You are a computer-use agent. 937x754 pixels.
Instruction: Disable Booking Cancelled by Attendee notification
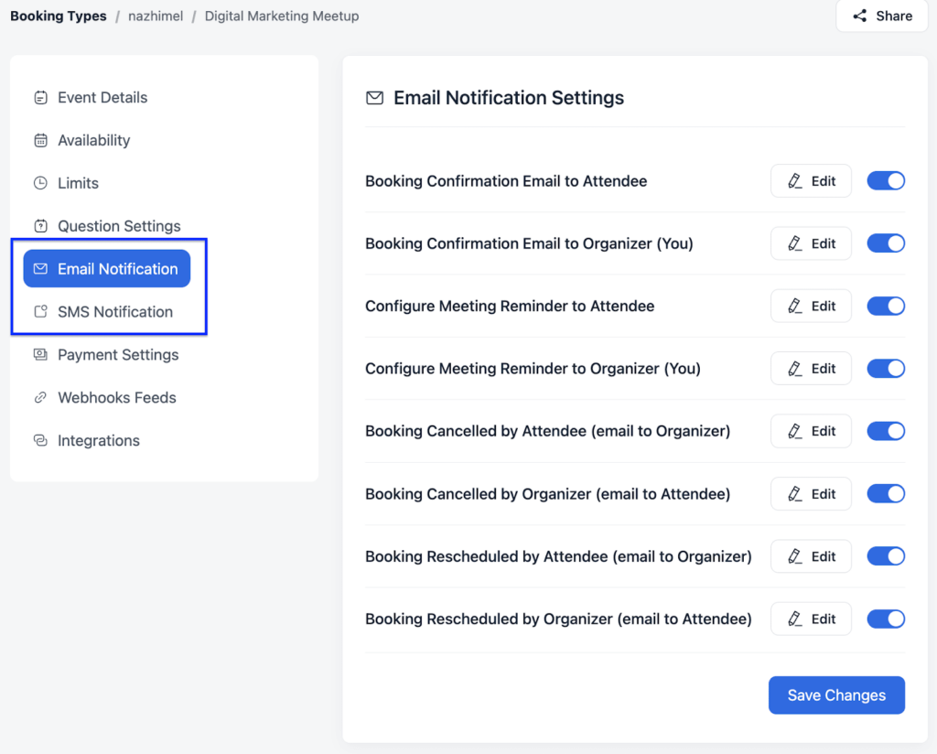[x=886, y=431]
